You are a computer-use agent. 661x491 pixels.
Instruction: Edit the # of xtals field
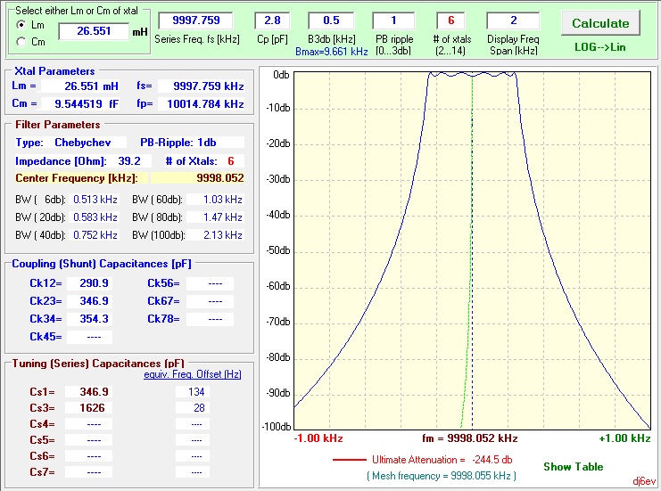coord(450,20)
